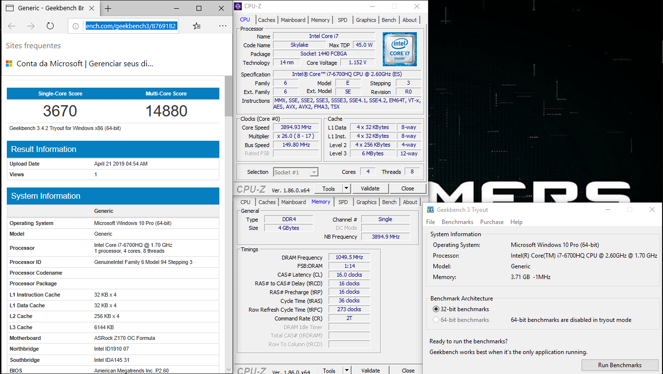This screenshot has height=374, width=663.
Task: Select 64-bit benchmarks radio button
Action: point(436,320)
